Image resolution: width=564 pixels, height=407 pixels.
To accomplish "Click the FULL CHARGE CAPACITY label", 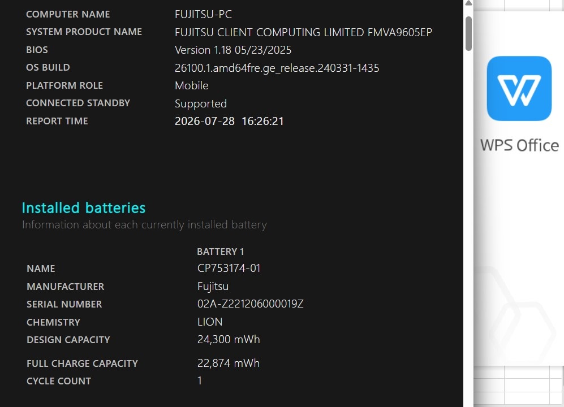I will [x=82, y=363].
